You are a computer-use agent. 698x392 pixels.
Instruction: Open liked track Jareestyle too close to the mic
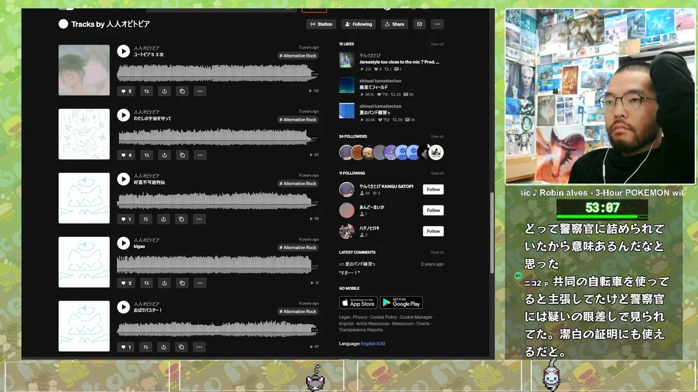[x=399, y=62]
